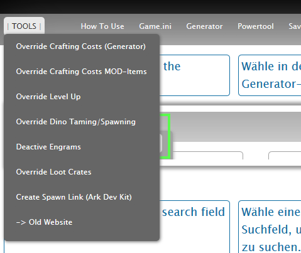The width and height of the screenshot is (301, 253).
Task: Click the English instruction box containing 'the'
Action: click(x=195, y=75)
